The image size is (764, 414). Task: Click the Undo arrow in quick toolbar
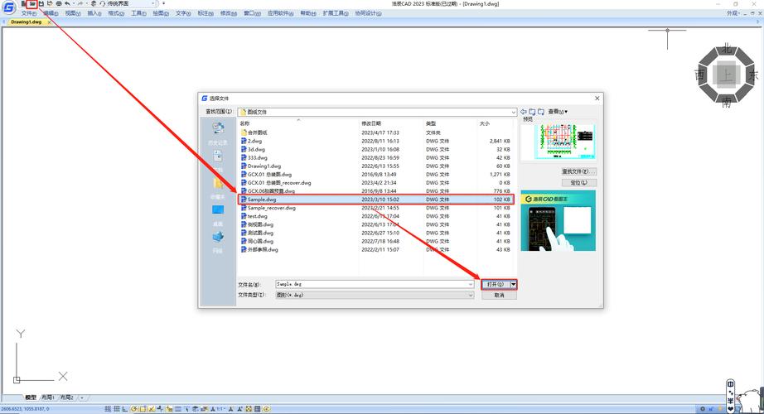(x=68, y=4)
